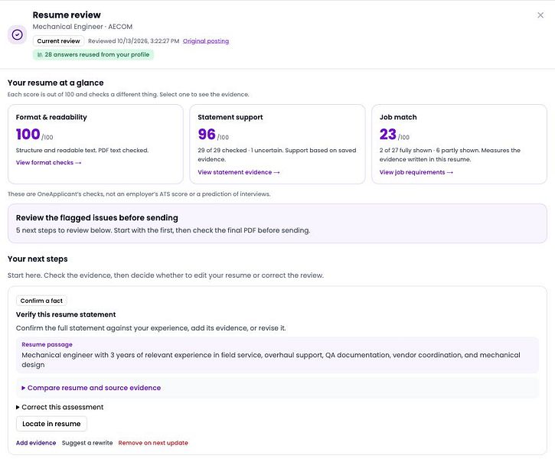Click Add evidence link
Image resolution: width=555 pixels, height=459 pixels.
(x=36, y=443)
